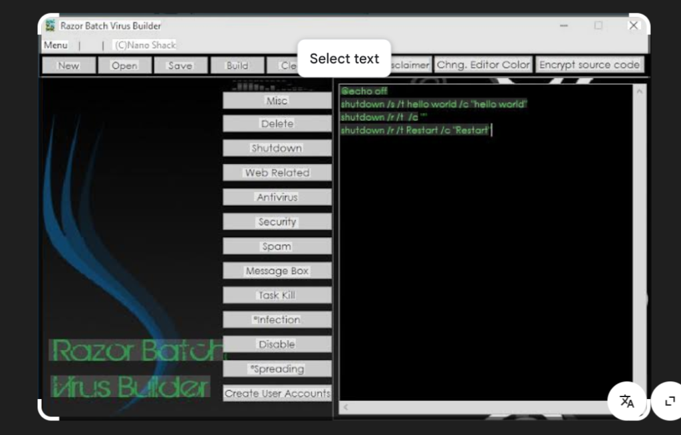Create a New batch file
The height and width of the screenshot is (435, 681).
68,64
